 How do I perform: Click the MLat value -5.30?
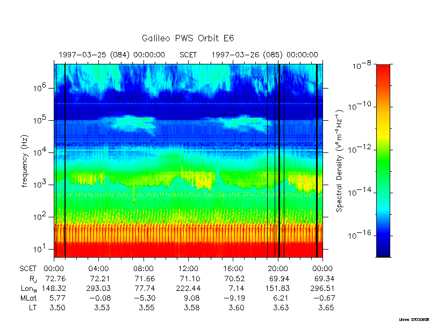145,298
